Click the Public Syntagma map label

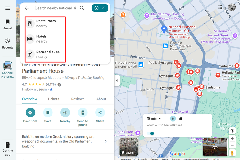(161, 63)
